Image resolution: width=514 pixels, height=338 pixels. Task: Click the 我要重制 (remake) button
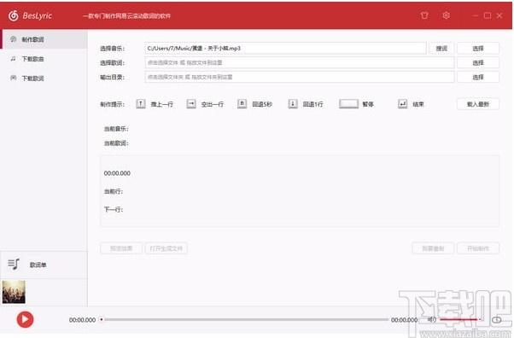(433, 248)
